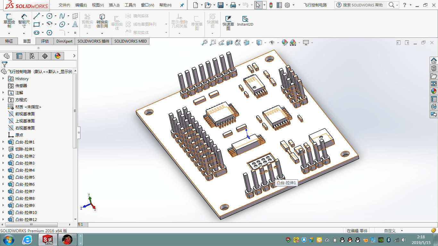Switch to the 特征 ribbon tab
The width and height of the screenshot is (438, 246).
9,41
